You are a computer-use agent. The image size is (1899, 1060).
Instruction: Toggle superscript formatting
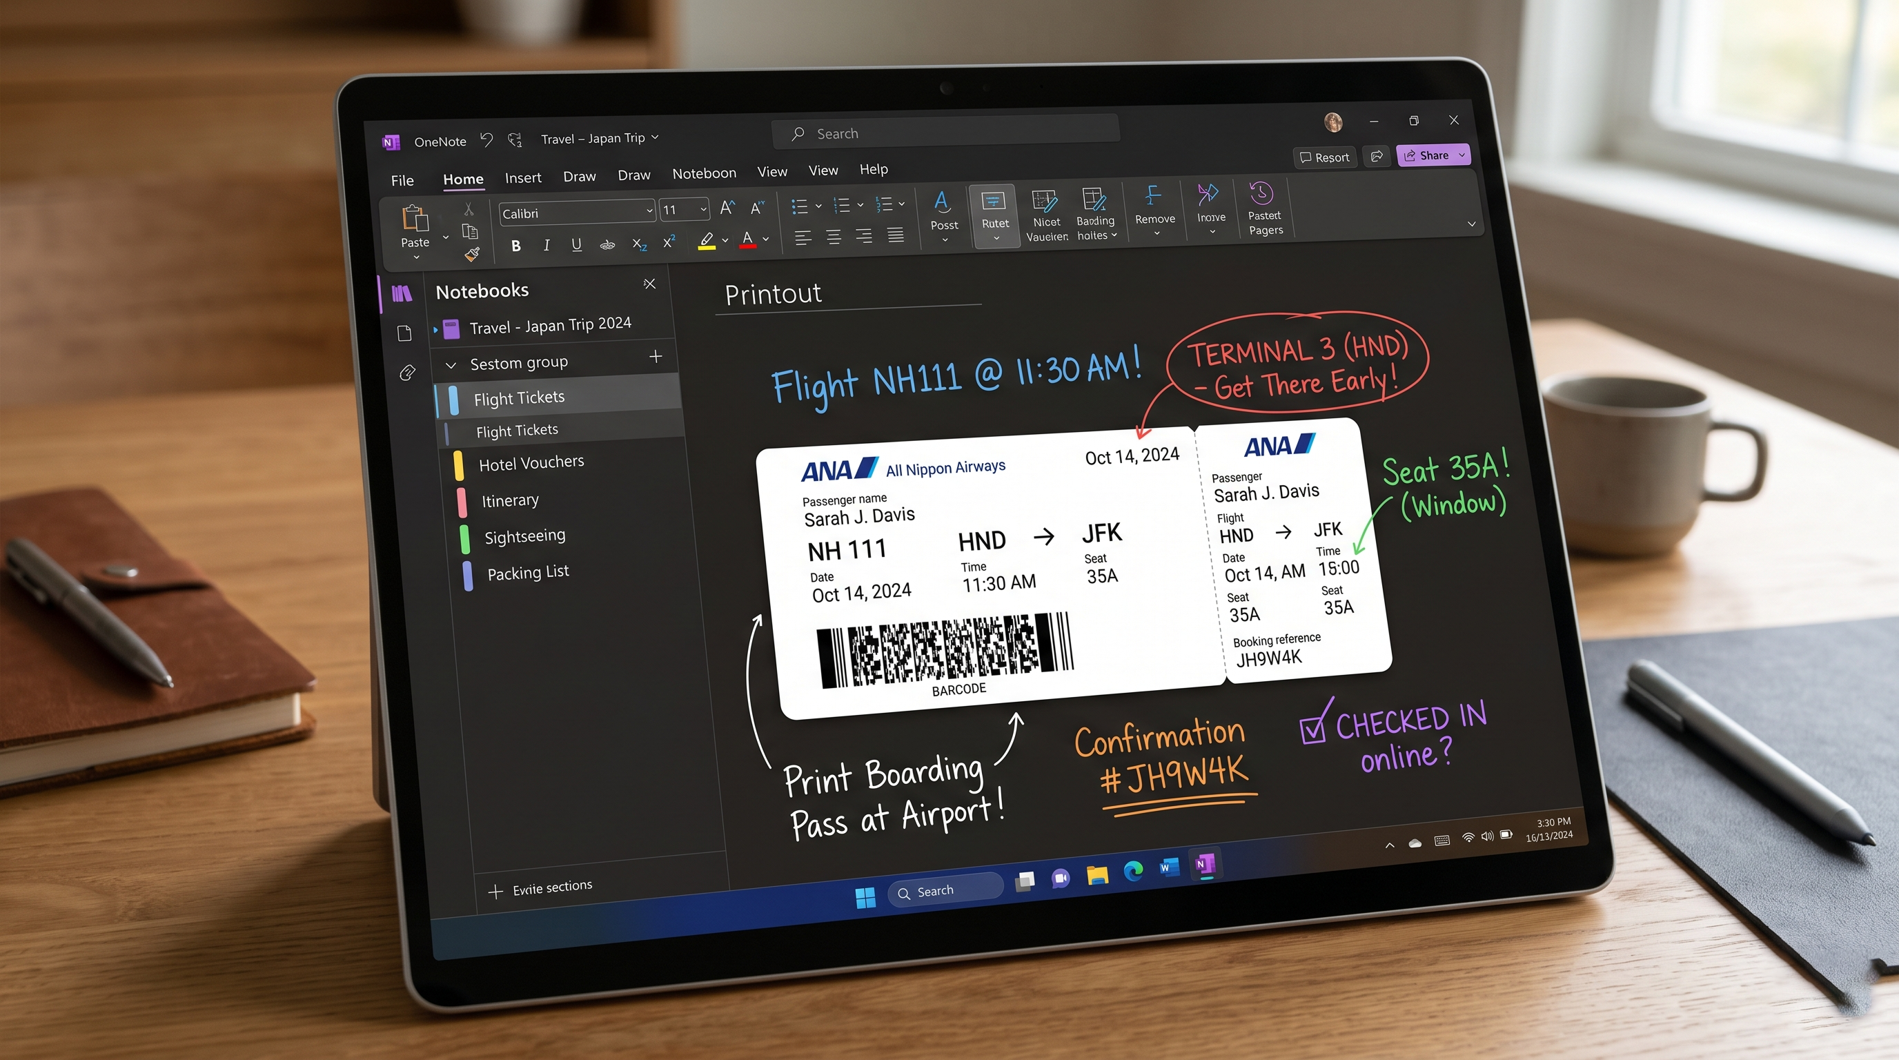[669, 242]
